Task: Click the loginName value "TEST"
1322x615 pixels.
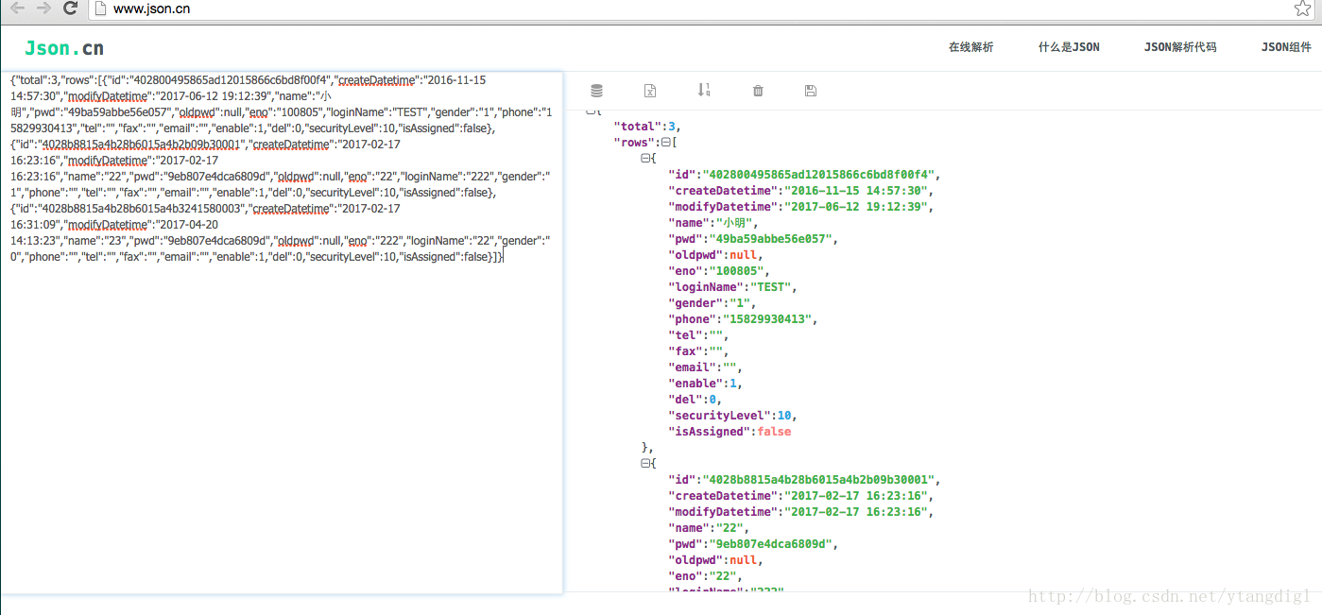Action: tap(770, 287)
